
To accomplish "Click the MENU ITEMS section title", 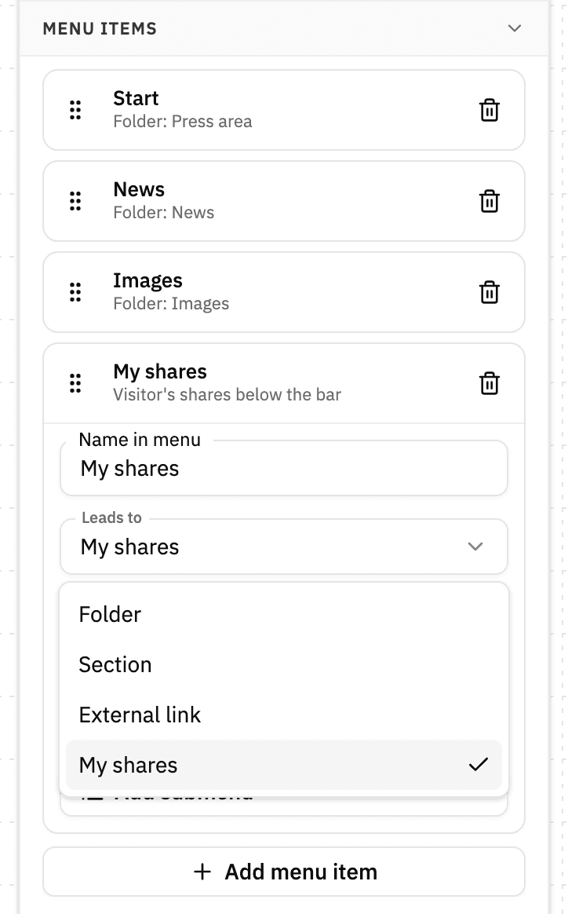I will point(100,28).
